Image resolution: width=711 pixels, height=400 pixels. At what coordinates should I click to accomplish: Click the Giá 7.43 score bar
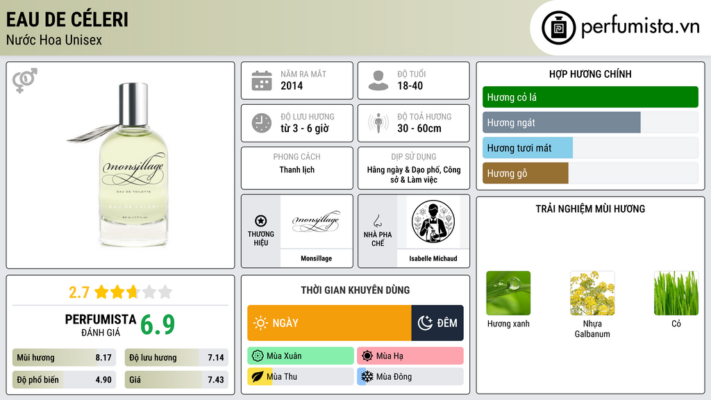(176, 380)
